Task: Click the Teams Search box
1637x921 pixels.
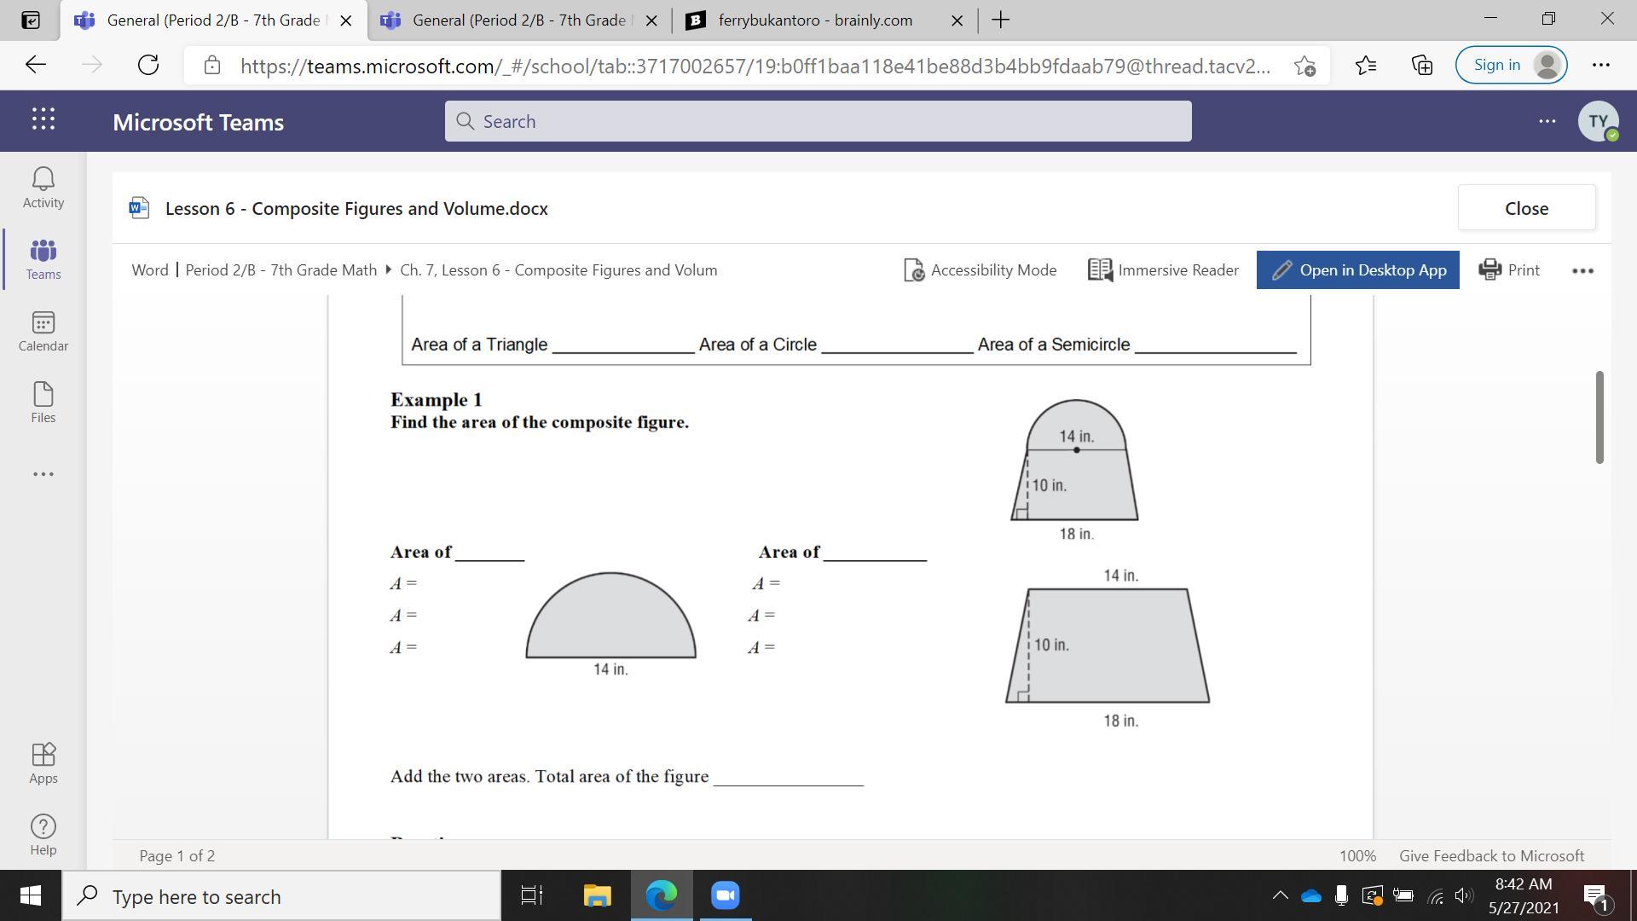Action: (x=817, y=121)
